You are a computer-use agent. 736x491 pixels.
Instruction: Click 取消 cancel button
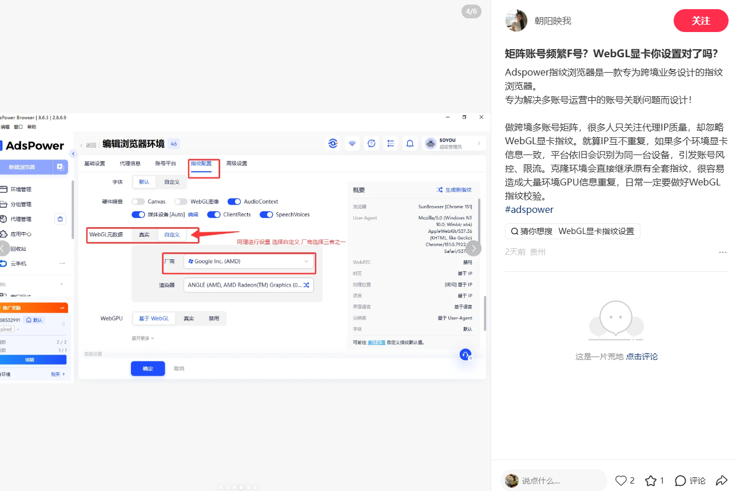pos(179,369)
